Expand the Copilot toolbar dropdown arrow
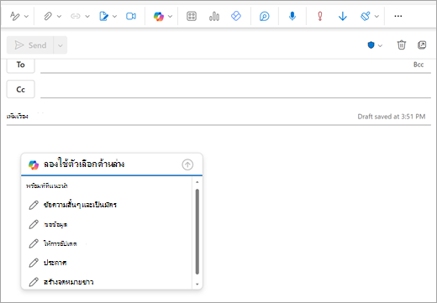Viewport: 437px width, 303px height. (170, 16)
